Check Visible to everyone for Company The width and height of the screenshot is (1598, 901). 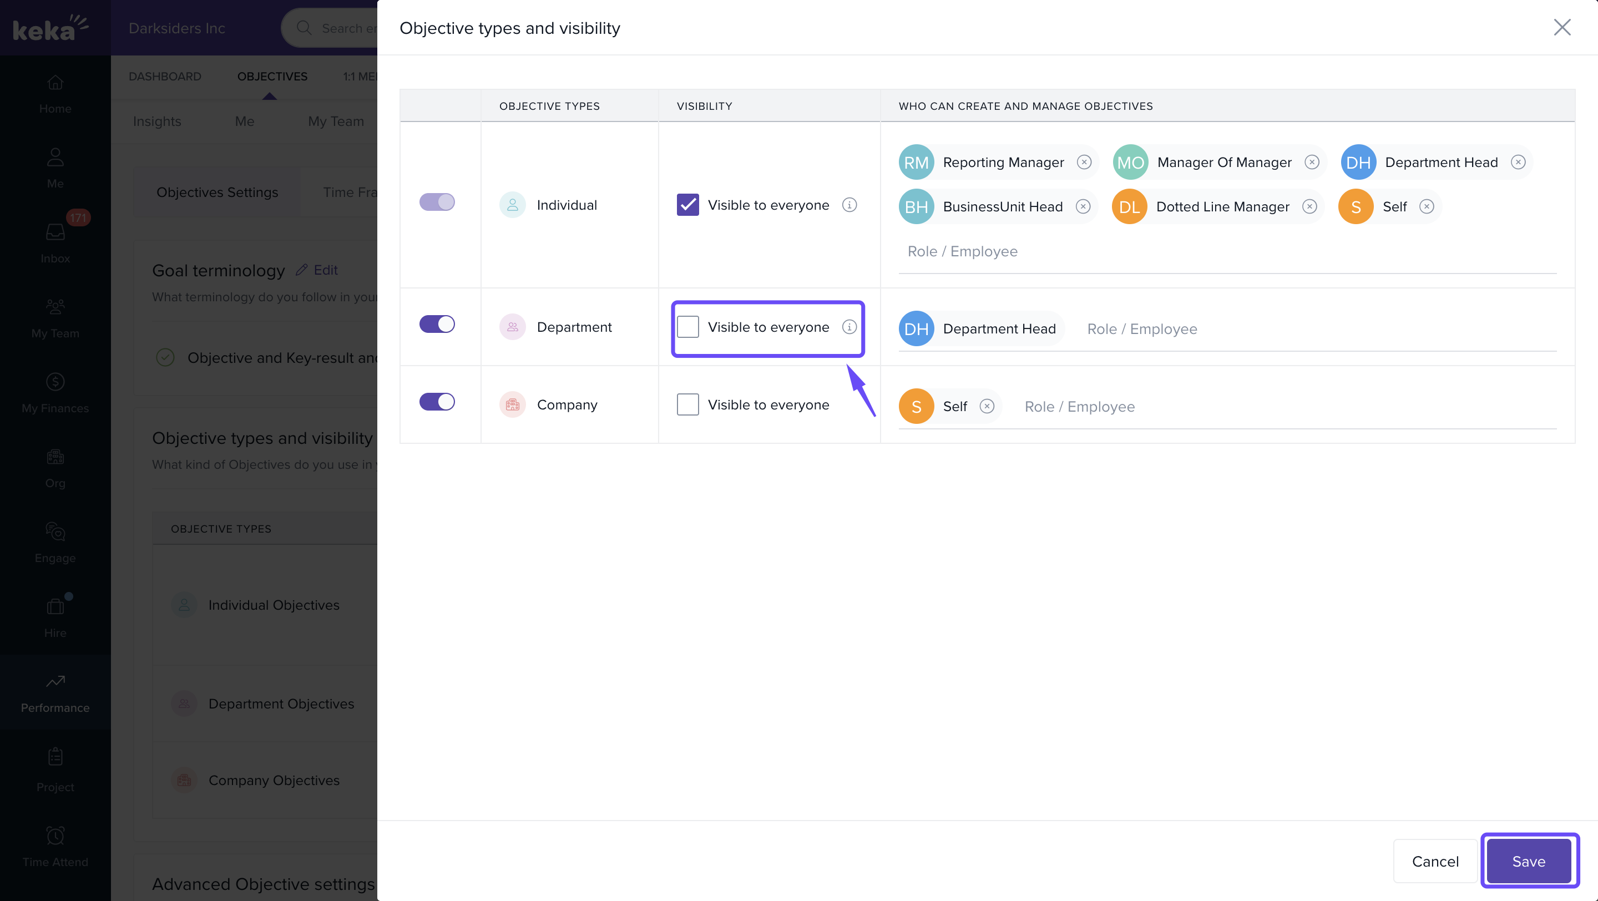687,404
